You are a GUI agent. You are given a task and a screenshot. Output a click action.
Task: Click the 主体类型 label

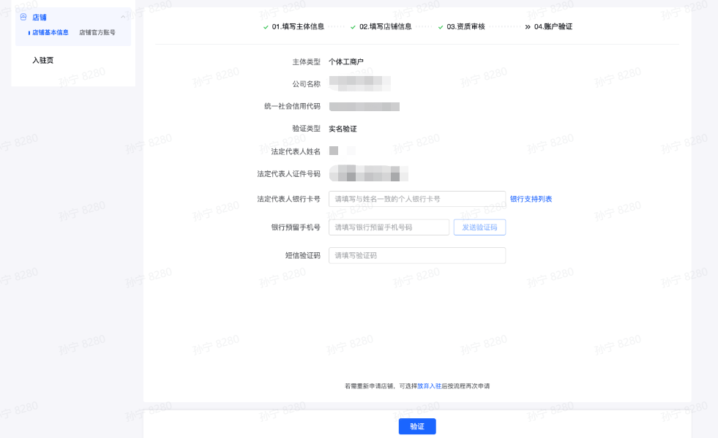coord(307,61)
